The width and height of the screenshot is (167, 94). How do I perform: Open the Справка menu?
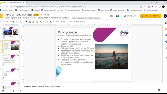click(x=66, y=18)
